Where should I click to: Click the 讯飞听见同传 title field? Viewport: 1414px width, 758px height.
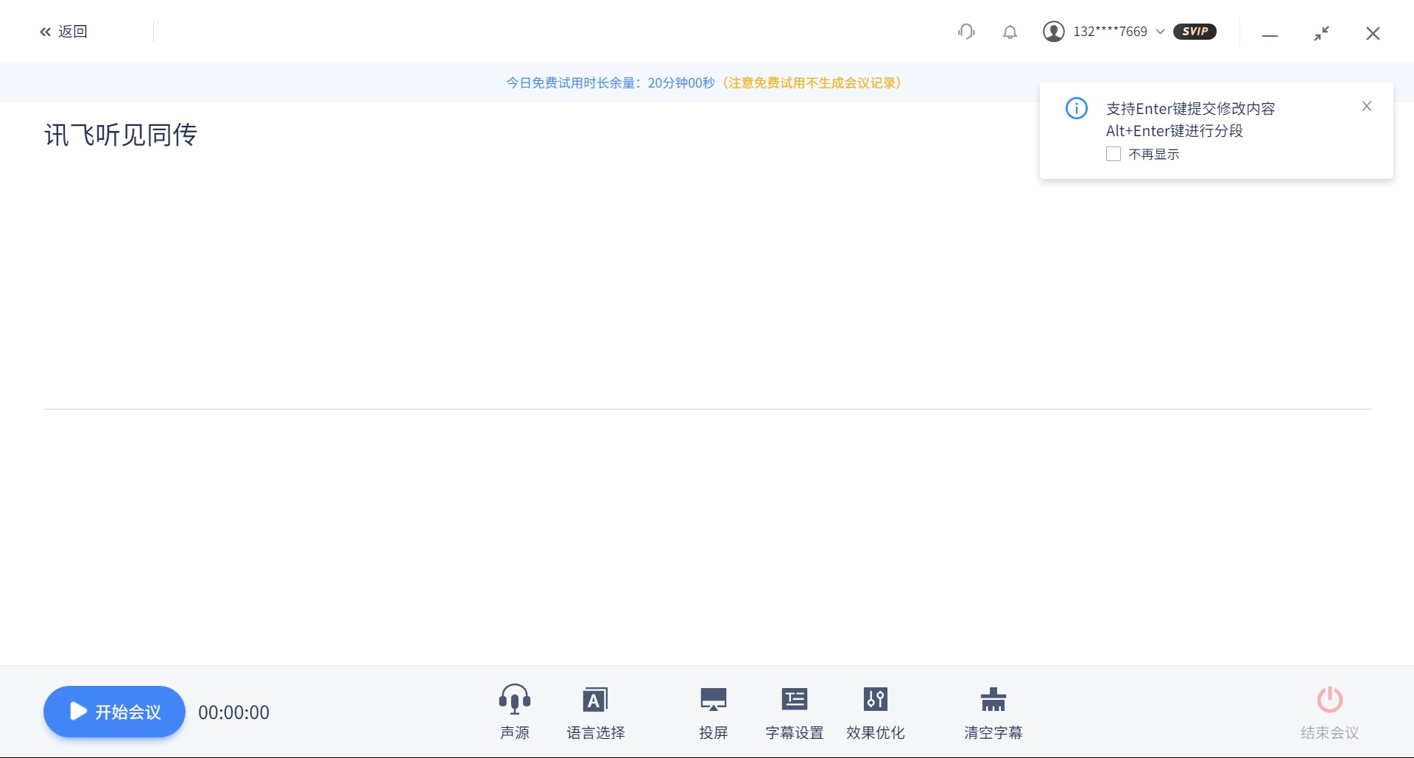click(121, 135)
